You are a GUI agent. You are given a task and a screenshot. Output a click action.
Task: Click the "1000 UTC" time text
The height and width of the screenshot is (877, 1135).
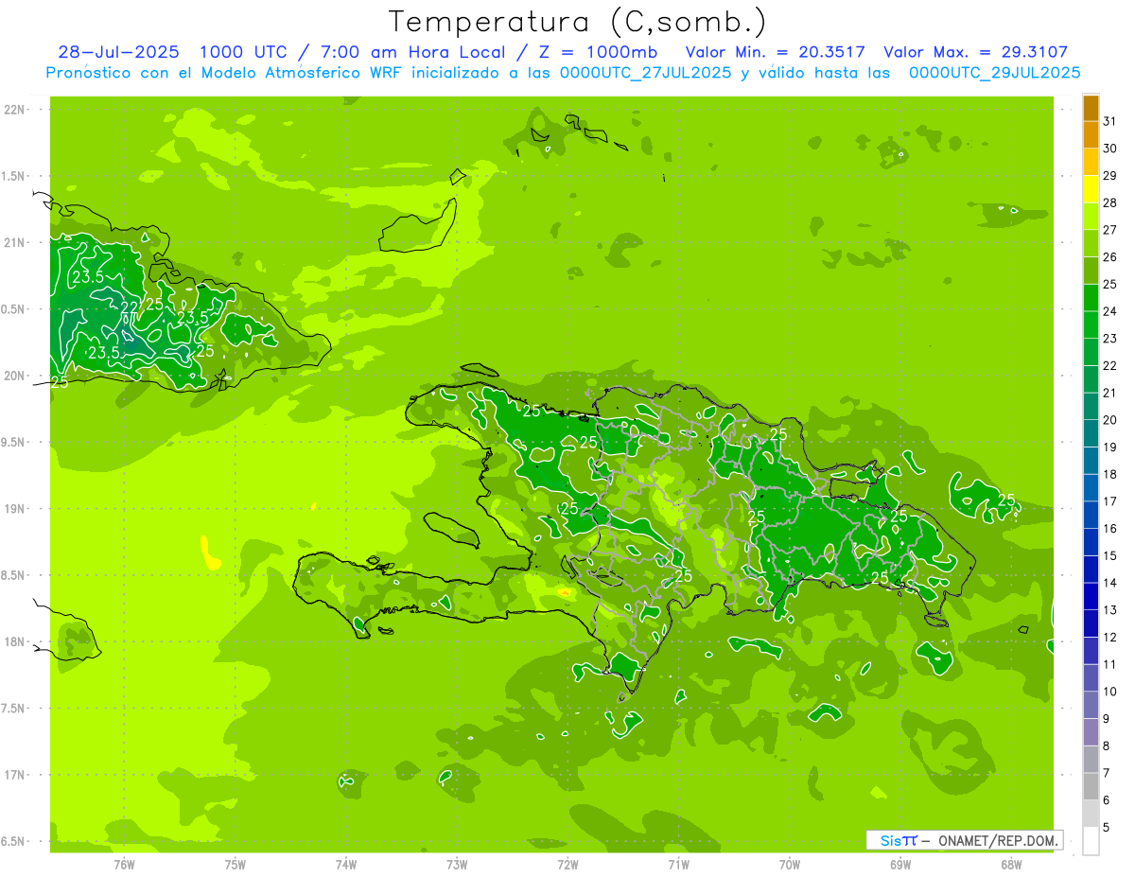coord(242,52)
